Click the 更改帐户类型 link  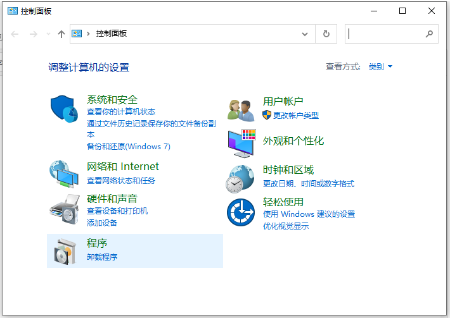coord(295,115)
